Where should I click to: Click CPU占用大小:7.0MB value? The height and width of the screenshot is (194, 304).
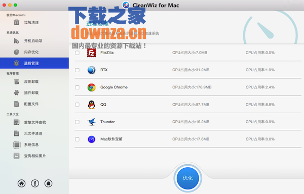pyautogui.click(x=189, y=53)
